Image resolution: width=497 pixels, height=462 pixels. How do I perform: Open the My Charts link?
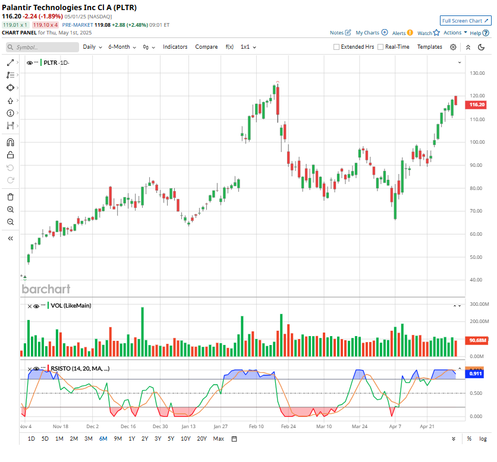coord(372,33)
